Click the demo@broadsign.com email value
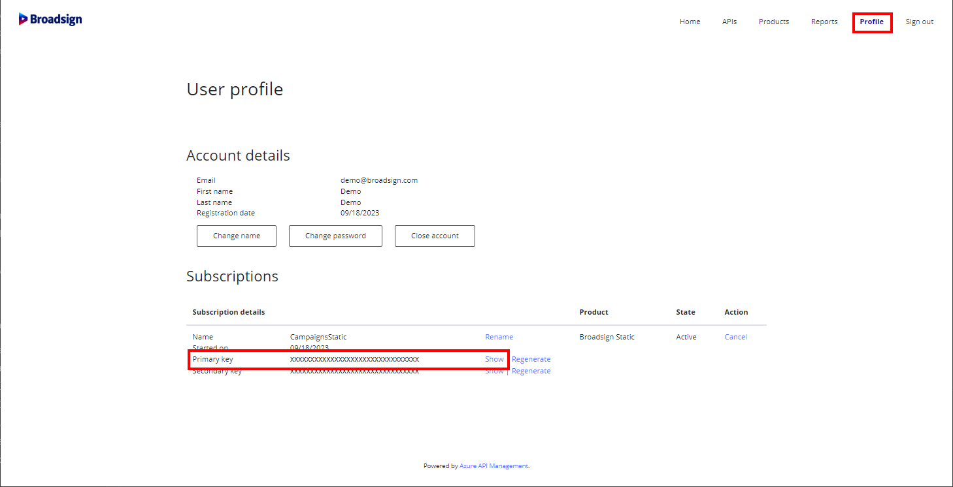 (x=379, y=180)
